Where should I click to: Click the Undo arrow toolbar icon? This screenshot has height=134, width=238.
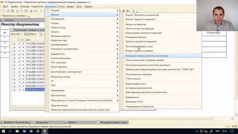tap(41, 11)
